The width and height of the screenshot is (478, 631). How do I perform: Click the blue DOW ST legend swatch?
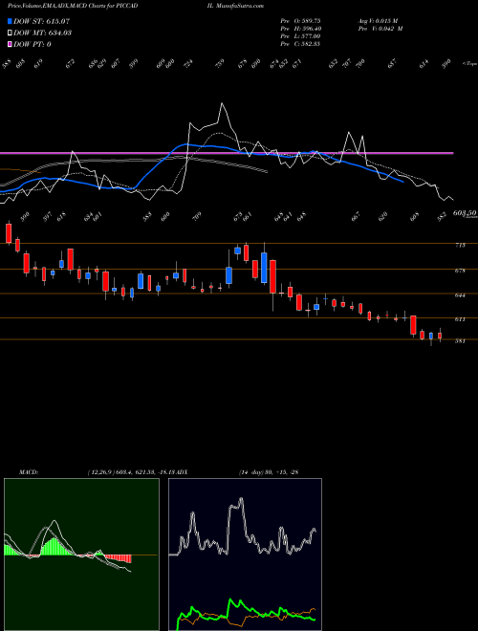click(x=10, y=21)
